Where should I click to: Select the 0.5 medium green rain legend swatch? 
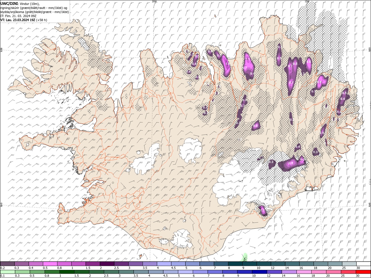pyautogui.click(x=37, y=272)
